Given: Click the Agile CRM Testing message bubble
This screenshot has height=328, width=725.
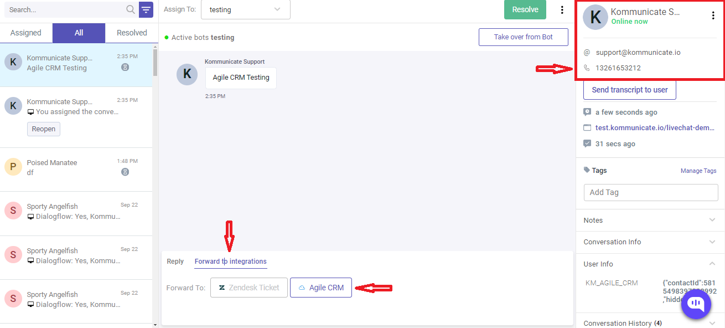Looking at the screenshot, I should [x=241, y=78].
